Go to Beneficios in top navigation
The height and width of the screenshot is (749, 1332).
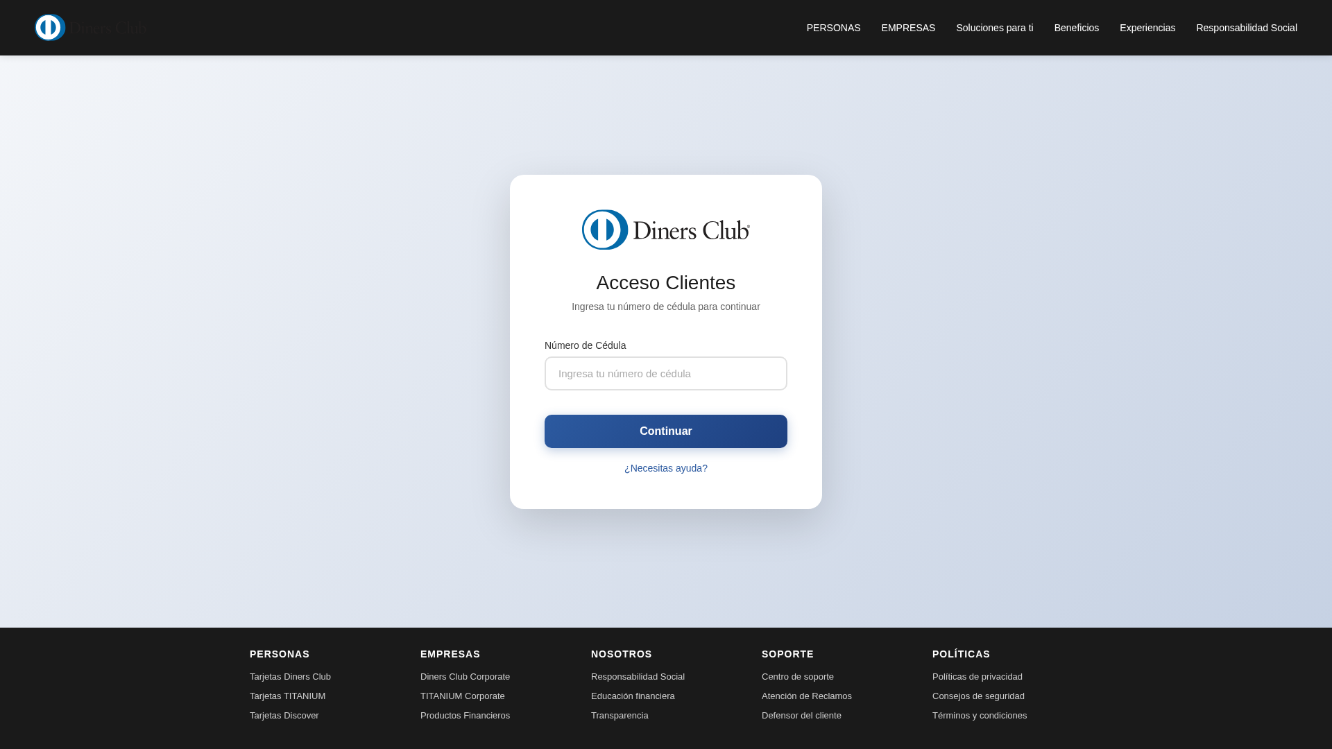pos(1076,28)
